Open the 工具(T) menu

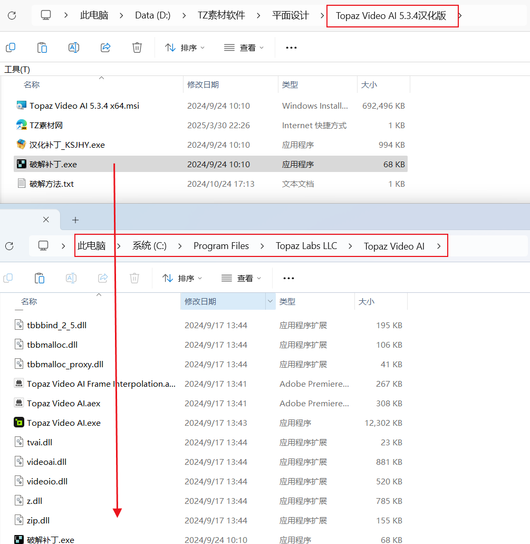[17, 70]
